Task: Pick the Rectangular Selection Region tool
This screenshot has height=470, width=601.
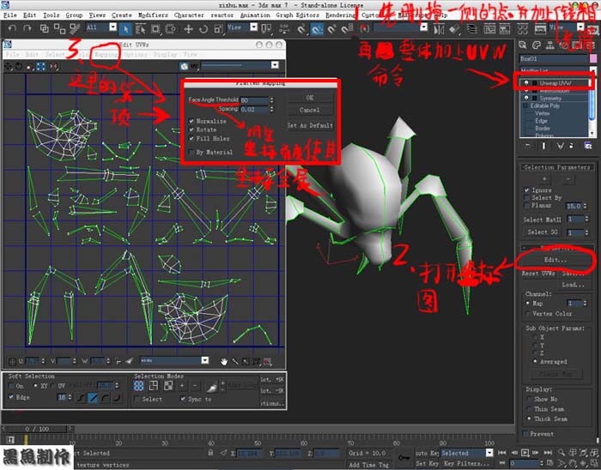Action: coord(155,28)
